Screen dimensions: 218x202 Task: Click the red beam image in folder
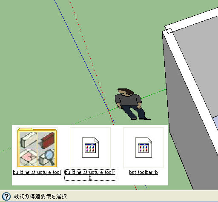(x=46, y=140)
